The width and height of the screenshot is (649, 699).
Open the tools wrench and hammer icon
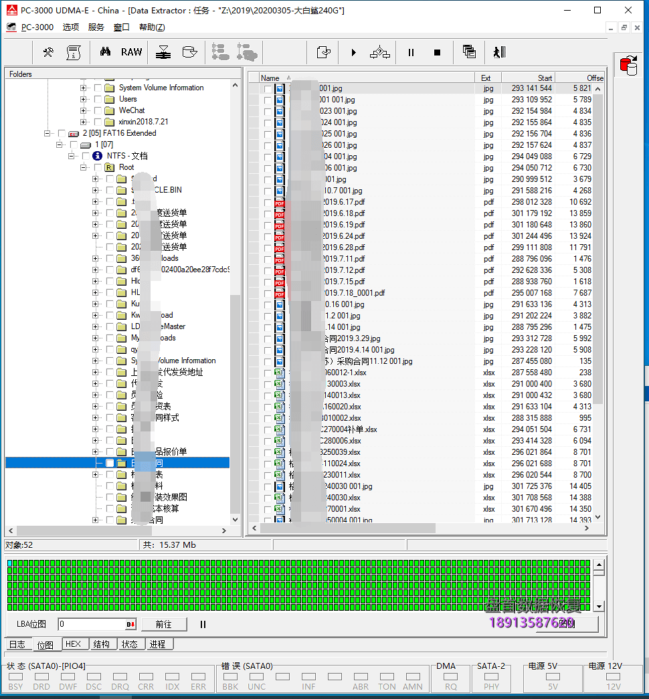tap(48, 52)
